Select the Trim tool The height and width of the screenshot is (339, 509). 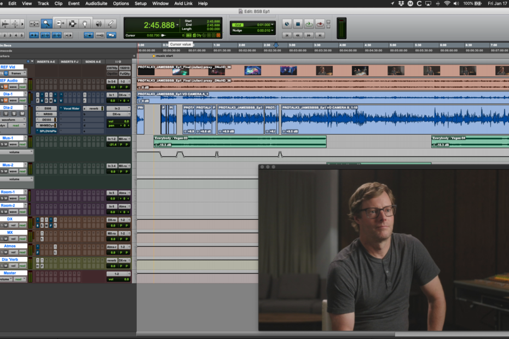60,24
